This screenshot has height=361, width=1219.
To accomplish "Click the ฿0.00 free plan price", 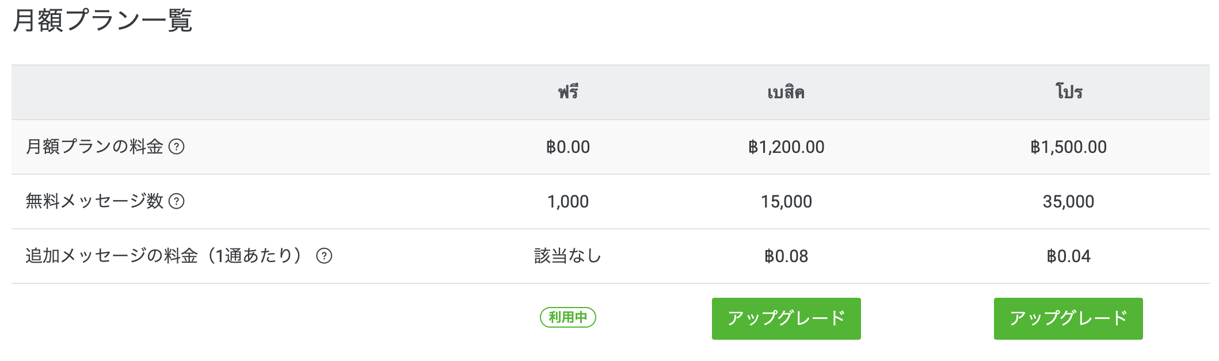I will point(568,147).
